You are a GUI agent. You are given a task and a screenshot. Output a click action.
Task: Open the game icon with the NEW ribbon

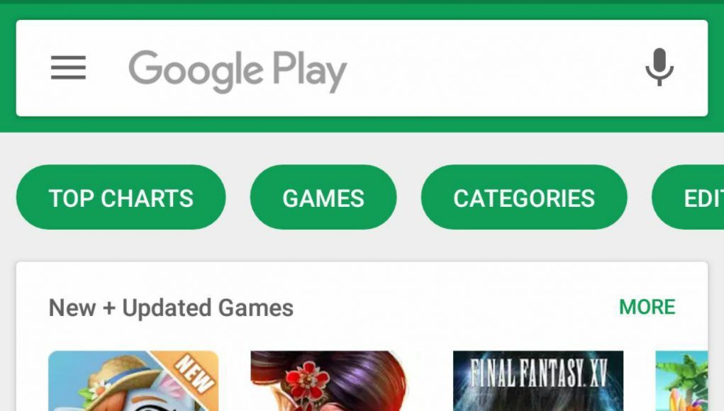click(x=133, y=381)
